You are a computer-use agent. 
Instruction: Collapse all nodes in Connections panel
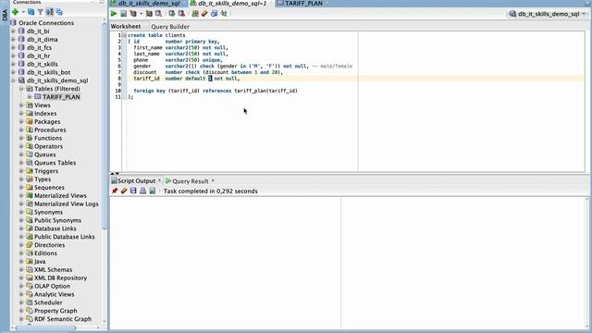[x=59, y=12]
